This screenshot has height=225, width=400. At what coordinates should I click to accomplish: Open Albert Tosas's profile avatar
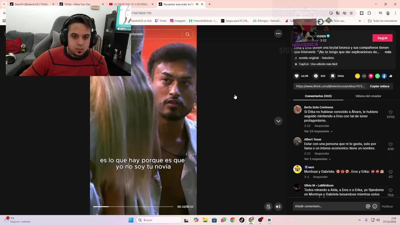click(297, 142)
